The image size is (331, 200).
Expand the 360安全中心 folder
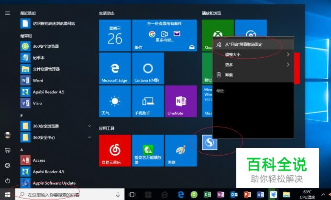(x=89, y=137)
